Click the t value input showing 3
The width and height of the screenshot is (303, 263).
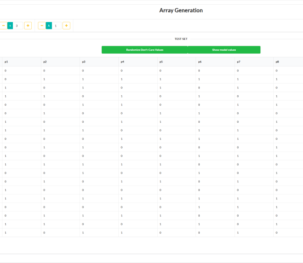(x=18, y=26)
